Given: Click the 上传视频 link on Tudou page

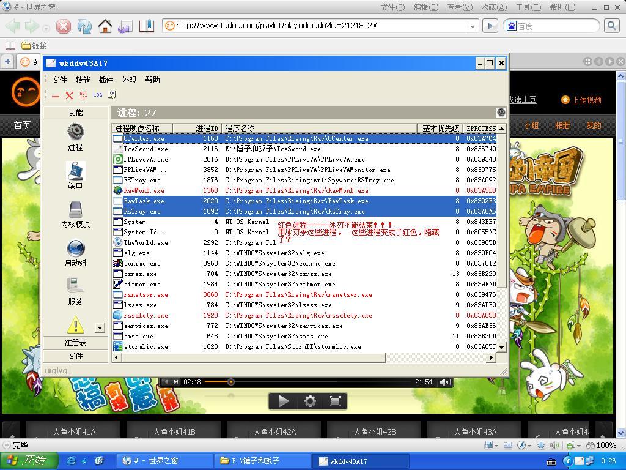Looking at the screenshot, I should 581,100.
